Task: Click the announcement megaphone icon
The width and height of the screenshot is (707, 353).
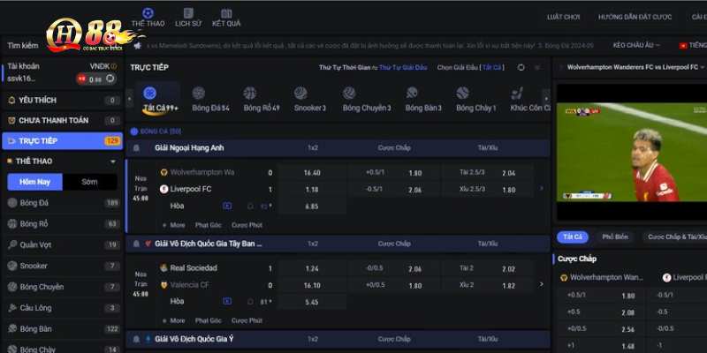Action: pos(137,46)
